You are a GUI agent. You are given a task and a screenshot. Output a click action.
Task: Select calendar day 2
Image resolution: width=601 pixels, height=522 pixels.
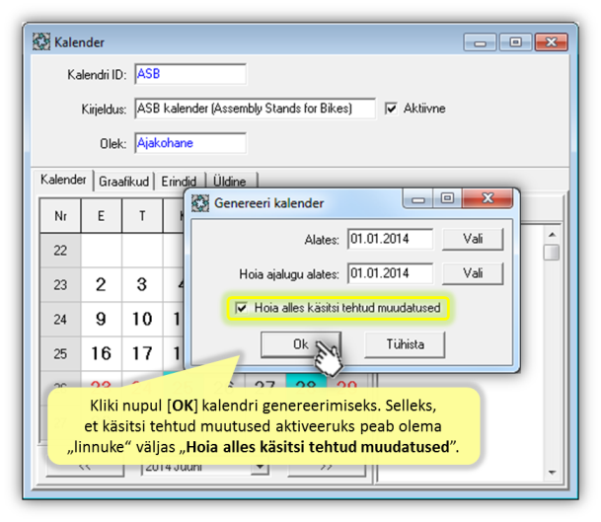point(102,285)
